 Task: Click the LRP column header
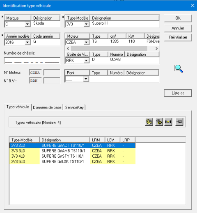tap(128, 140)
